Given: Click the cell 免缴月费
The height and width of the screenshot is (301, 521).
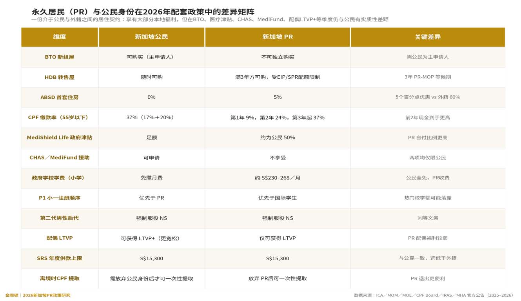Looking at the screenshot, I should pos(151,178).
